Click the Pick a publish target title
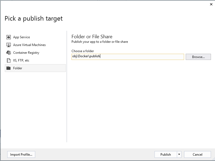 [x=34, y=18]
